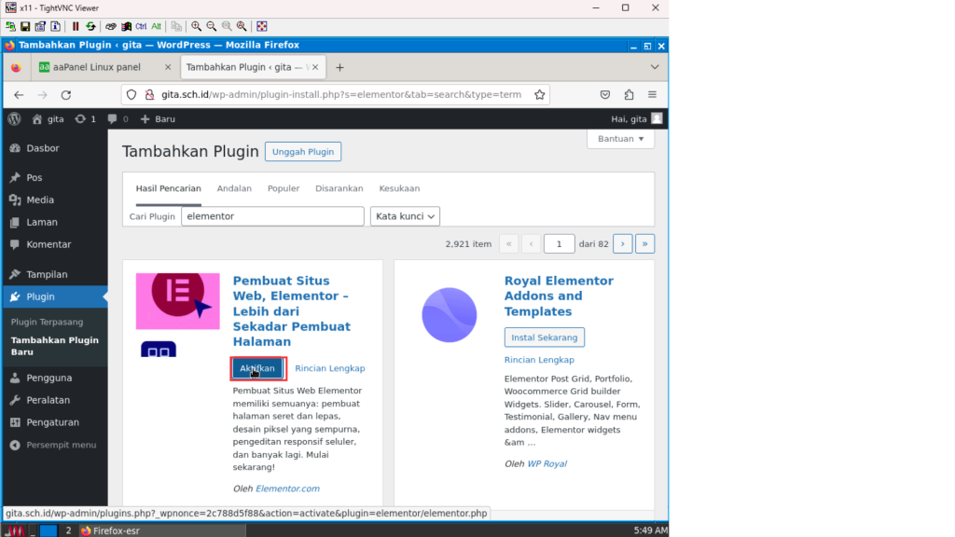The image size is (955, 537).
Task: Open the Kata kunci search type dropdown
Action: pyautogui.click(x=405, y=216)
